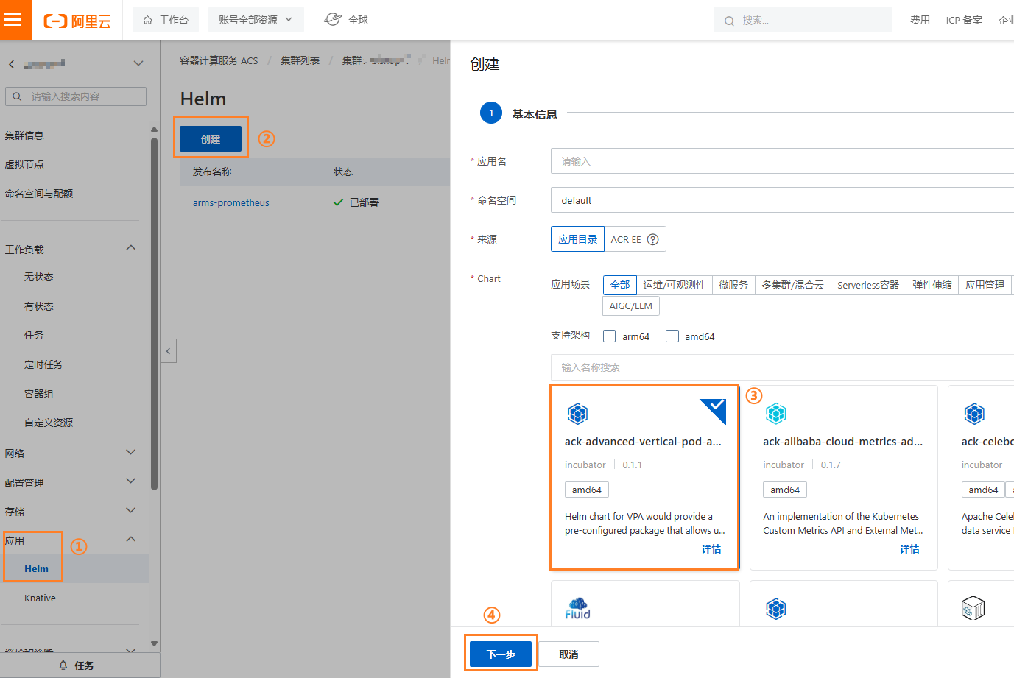Select the 弹性伸缩 scenario tab

pos(932,285)
